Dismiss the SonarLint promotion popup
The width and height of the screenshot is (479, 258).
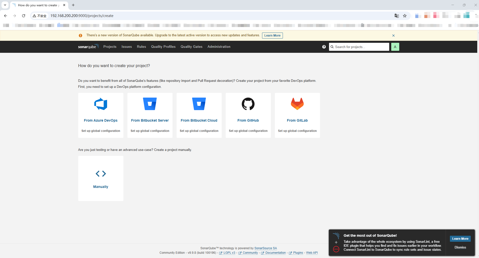point(460,247)
